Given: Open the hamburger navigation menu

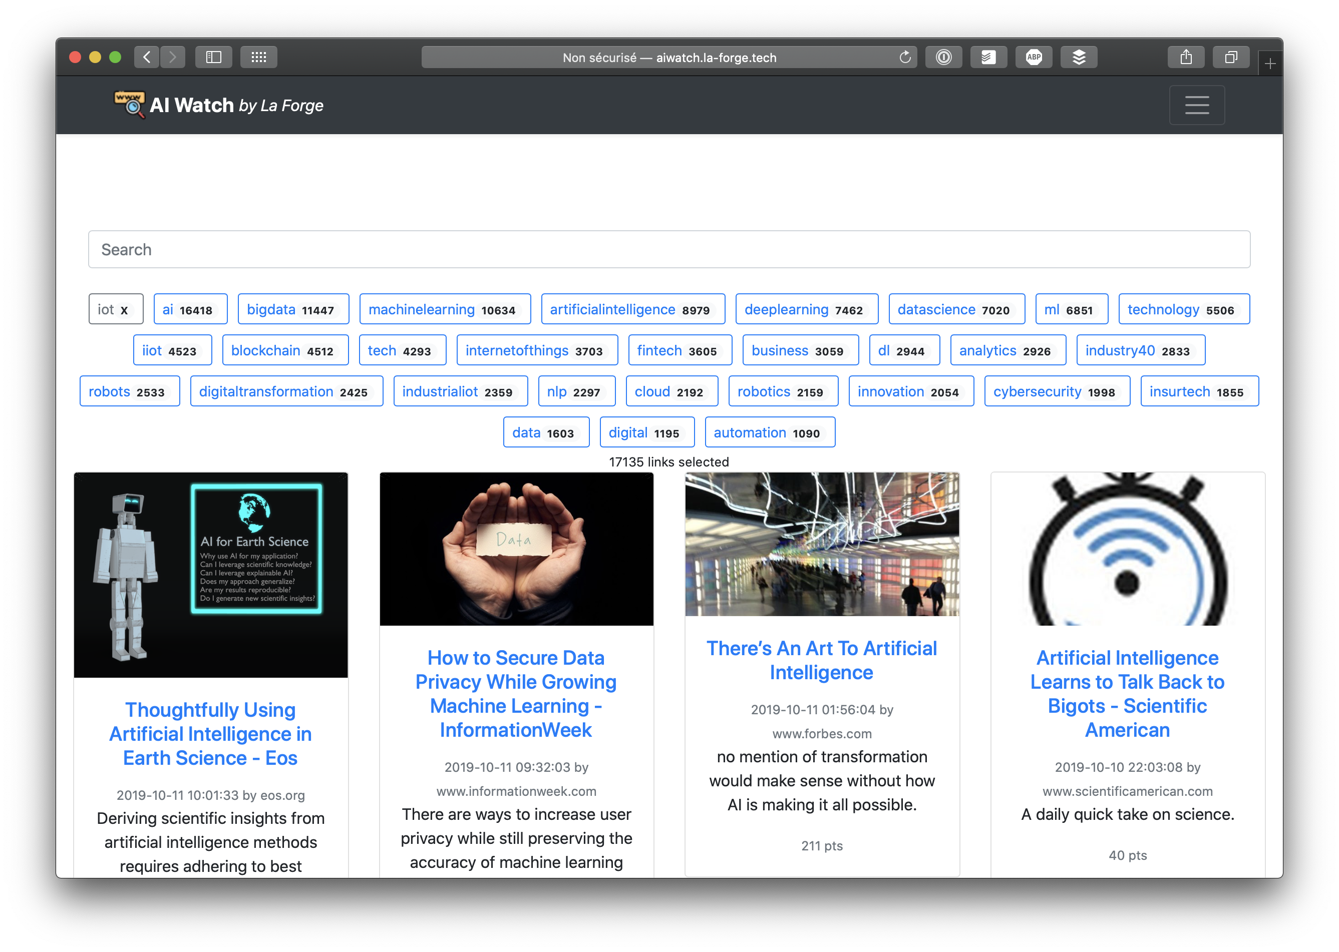Looking at the screenshot, I should tap(1196, 105).
